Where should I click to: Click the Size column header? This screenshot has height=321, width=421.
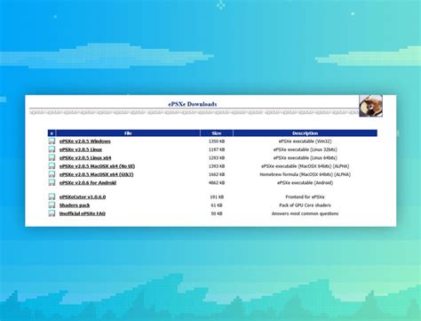click(217, 133)
